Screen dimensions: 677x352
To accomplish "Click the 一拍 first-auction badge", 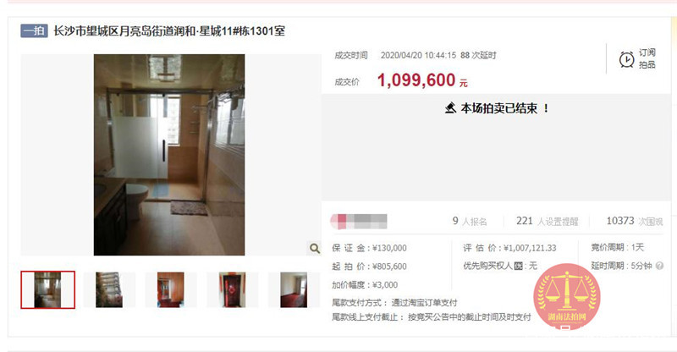I will click(x=34, y=30).
